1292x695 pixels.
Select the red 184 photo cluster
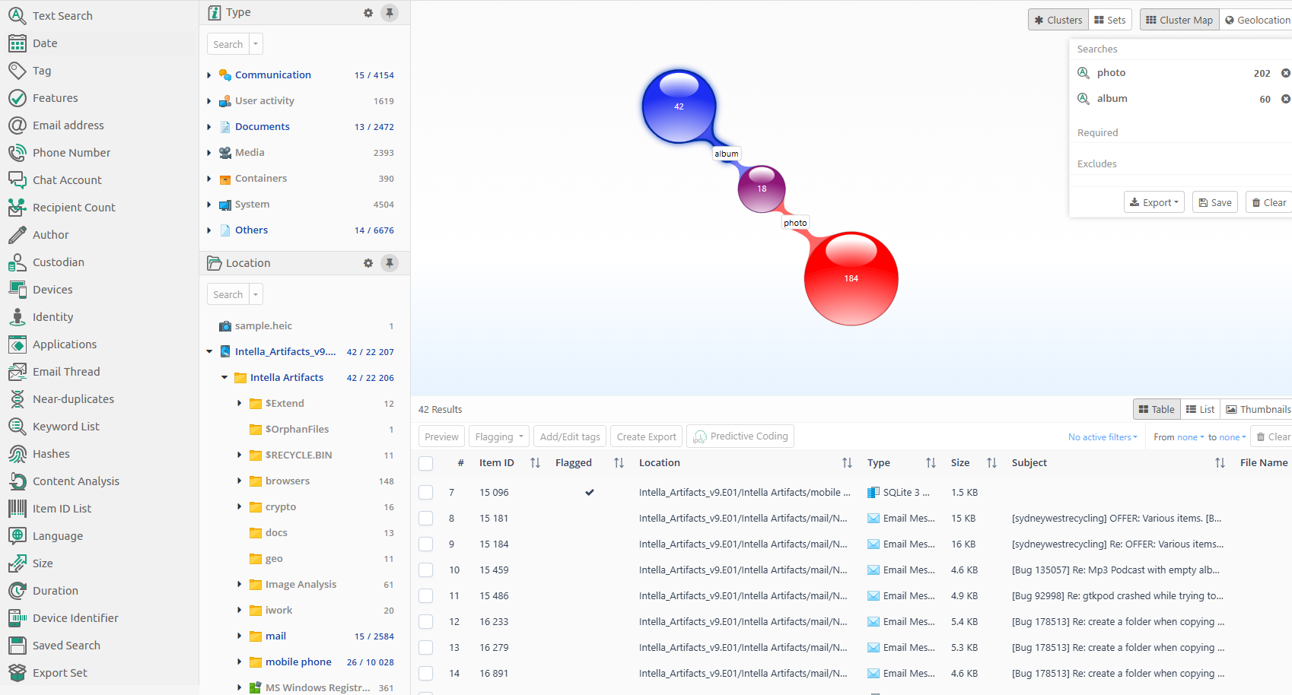(851, 279)
